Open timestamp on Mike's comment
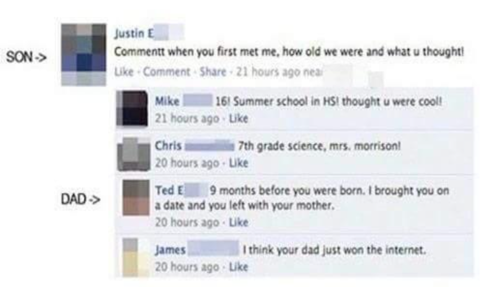The image size is (490, 287). pyautogui.click(x=187, y=118)
